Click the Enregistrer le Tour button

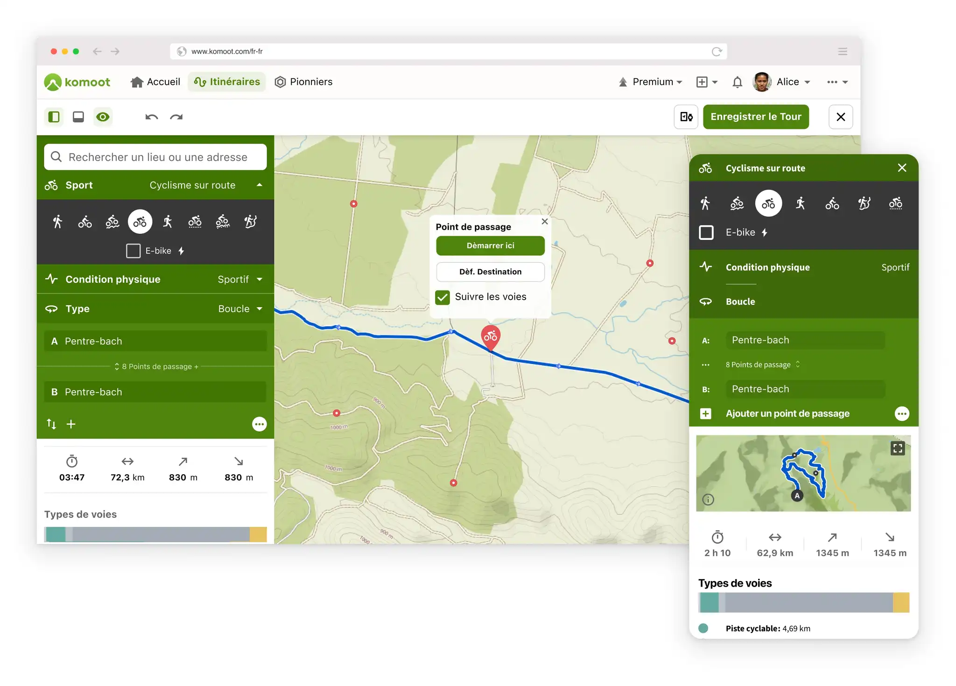[x=755, y=117]
